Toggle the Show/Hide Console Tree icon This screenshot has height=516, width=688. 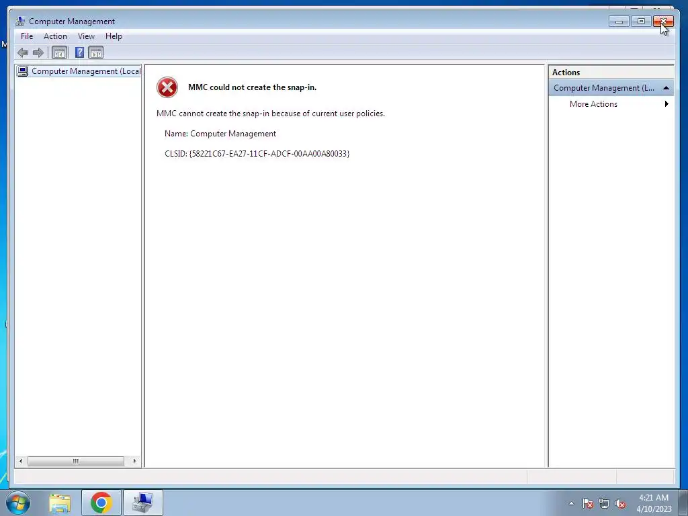[x=59, y=53]
